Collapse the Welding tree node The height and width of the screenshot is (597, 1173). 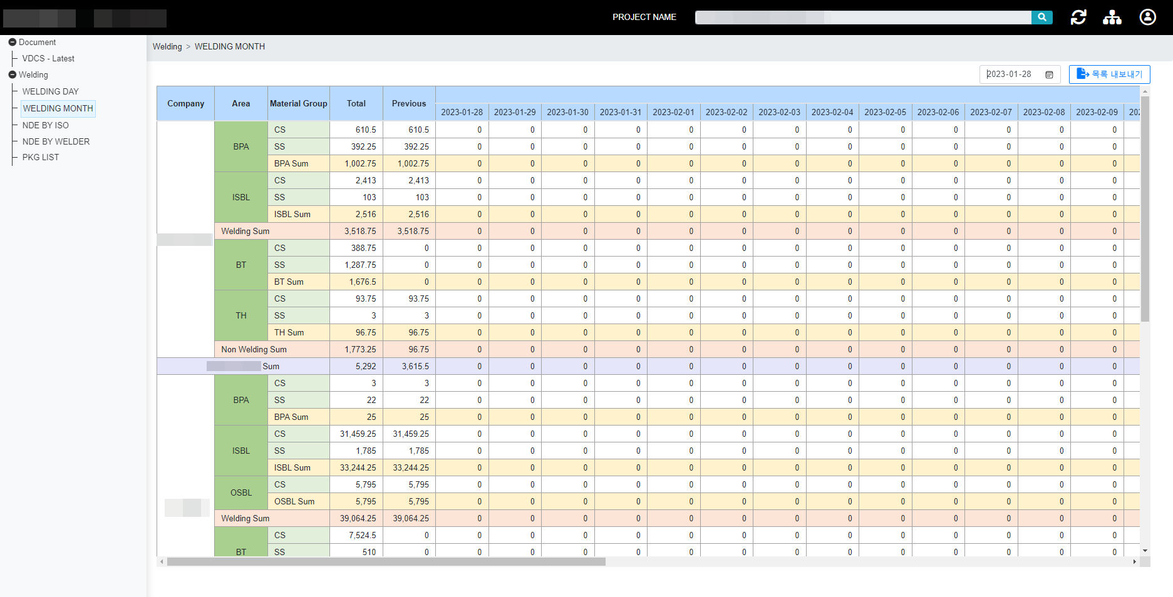point(13,74)
